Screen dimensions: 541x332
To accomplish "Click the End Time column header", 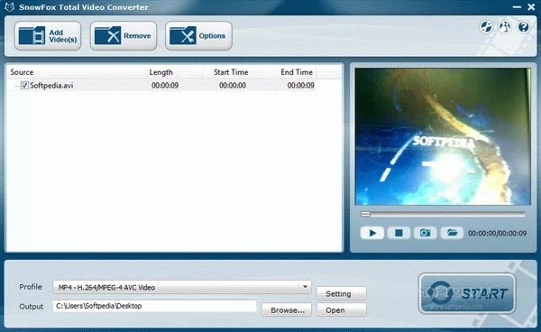I will point(297,72).
